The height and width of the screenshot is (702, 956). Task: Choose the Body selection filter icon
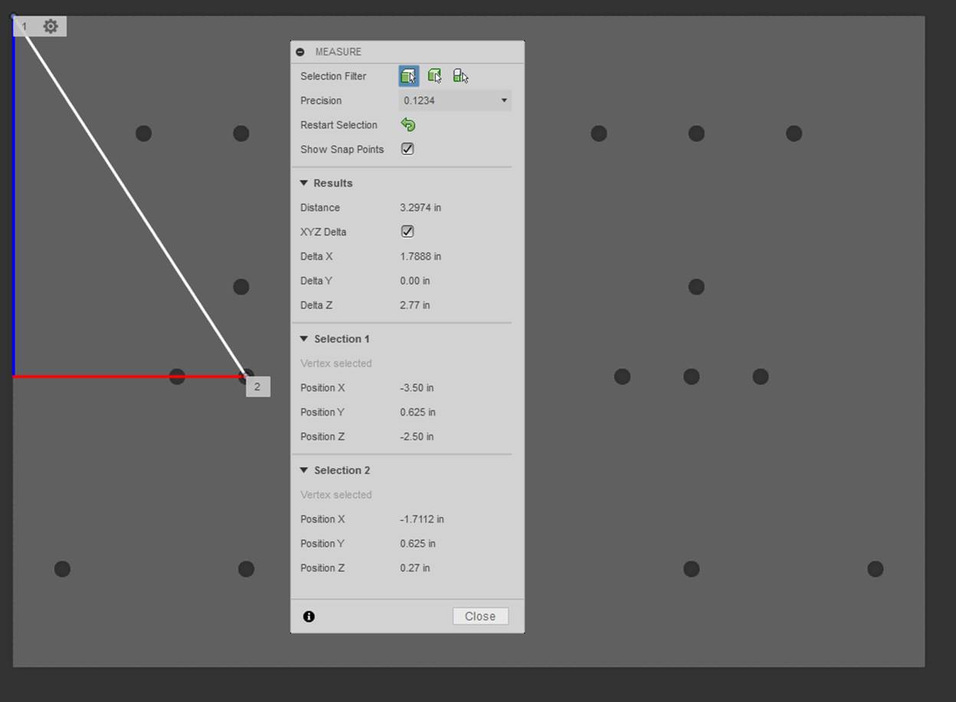point(434,76)
